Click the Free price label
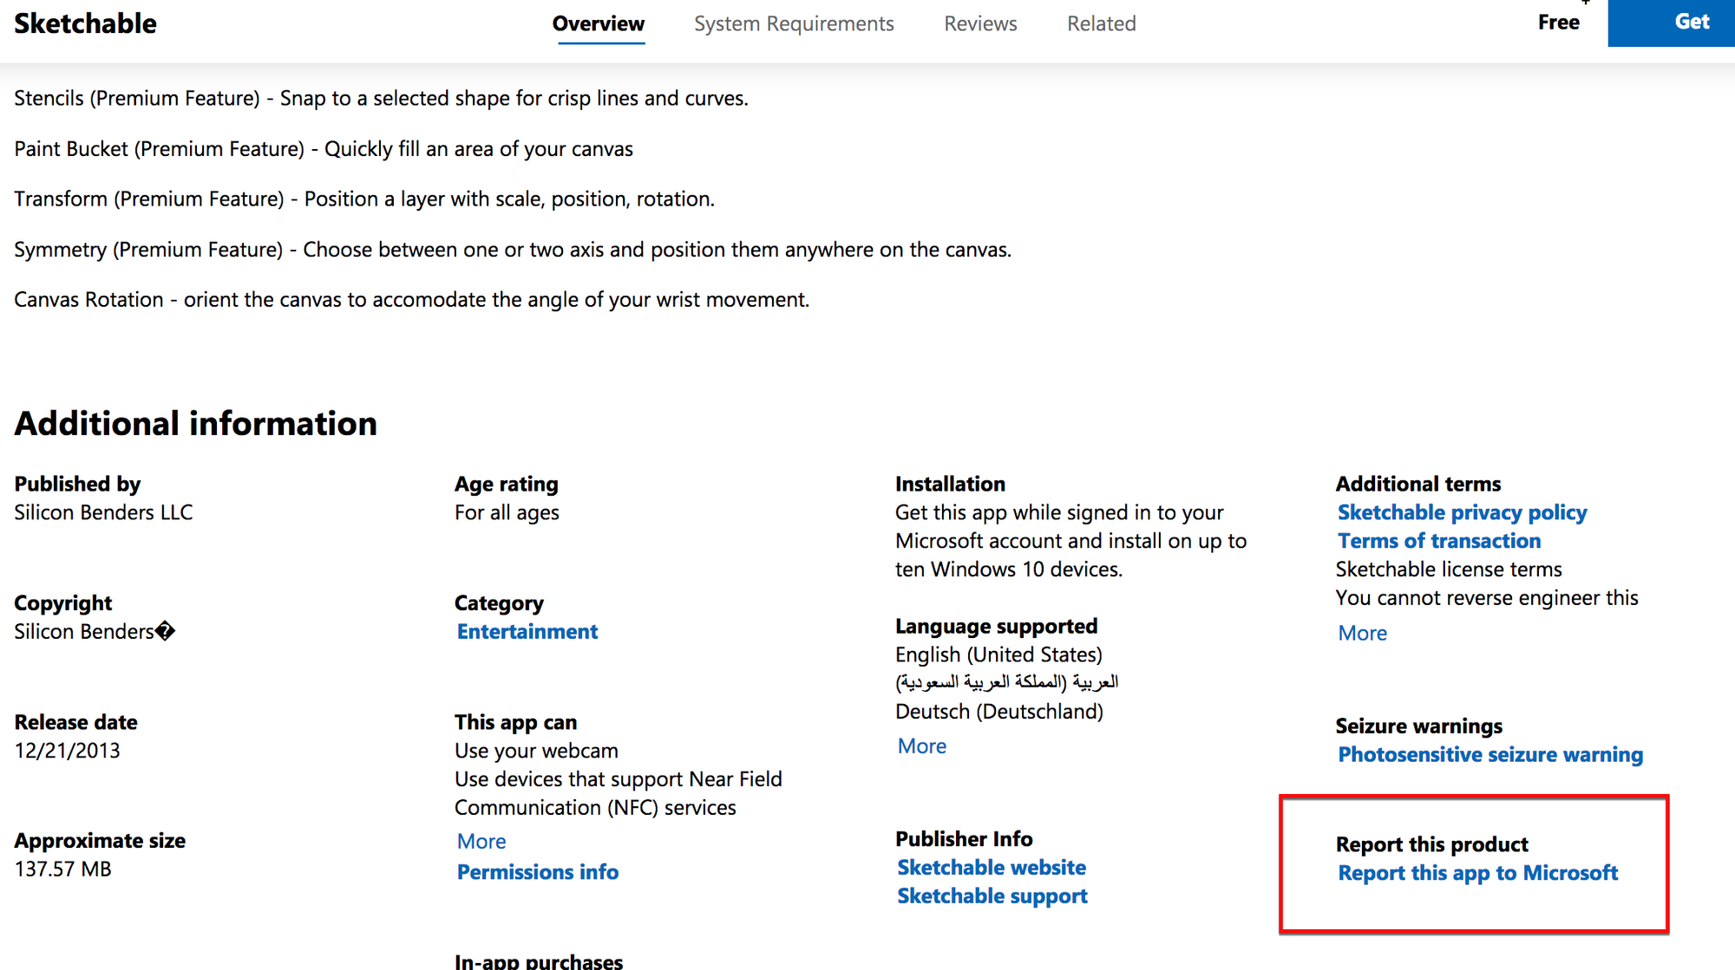1735x970 pixels. 1558,23
